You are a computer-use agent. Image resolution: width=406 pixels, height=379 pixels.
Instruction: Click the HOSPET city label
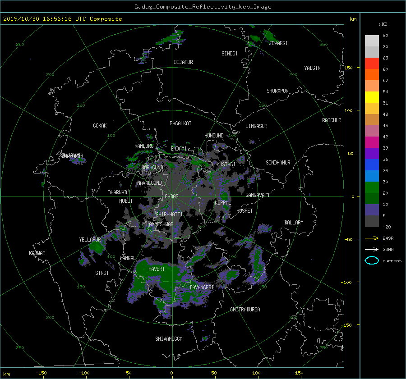coord(245,211)
